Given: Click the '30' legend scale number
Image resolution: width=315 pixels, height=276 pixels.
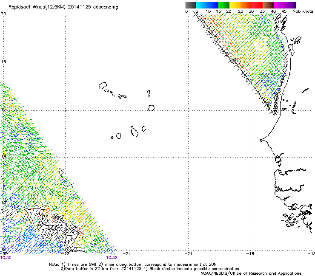Looking at the screenshot, I should (251, 11).
